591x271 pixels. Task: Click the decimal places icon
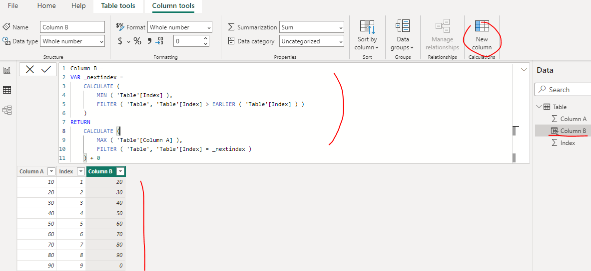(x=160, y=41)
